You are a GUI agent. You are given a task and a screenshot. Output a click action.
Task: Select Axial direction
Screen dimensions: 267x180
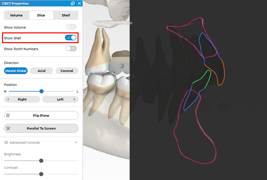tap(42, 71)
